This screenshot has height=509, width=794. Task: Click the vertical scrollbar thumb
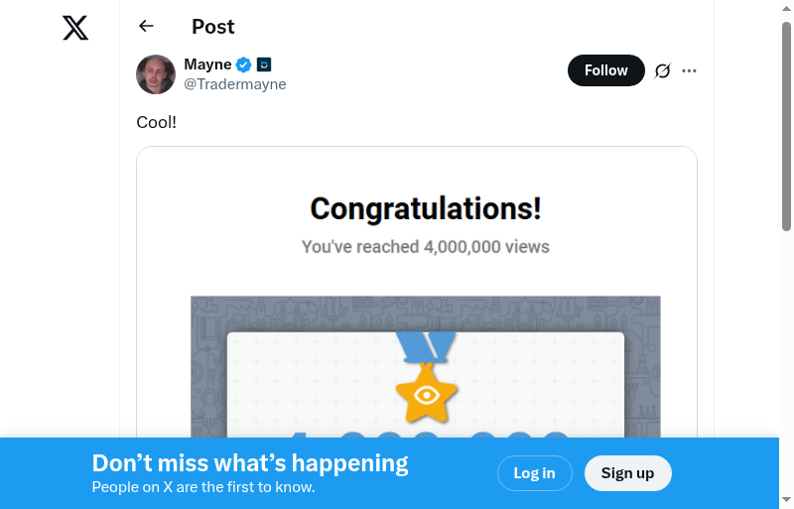coord(786,124)
